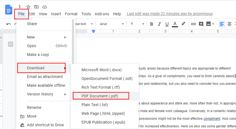The width and height of the screenshot is (236, 129).
Task: Click the left indent marker on ruler
Action: click(93, 31)
